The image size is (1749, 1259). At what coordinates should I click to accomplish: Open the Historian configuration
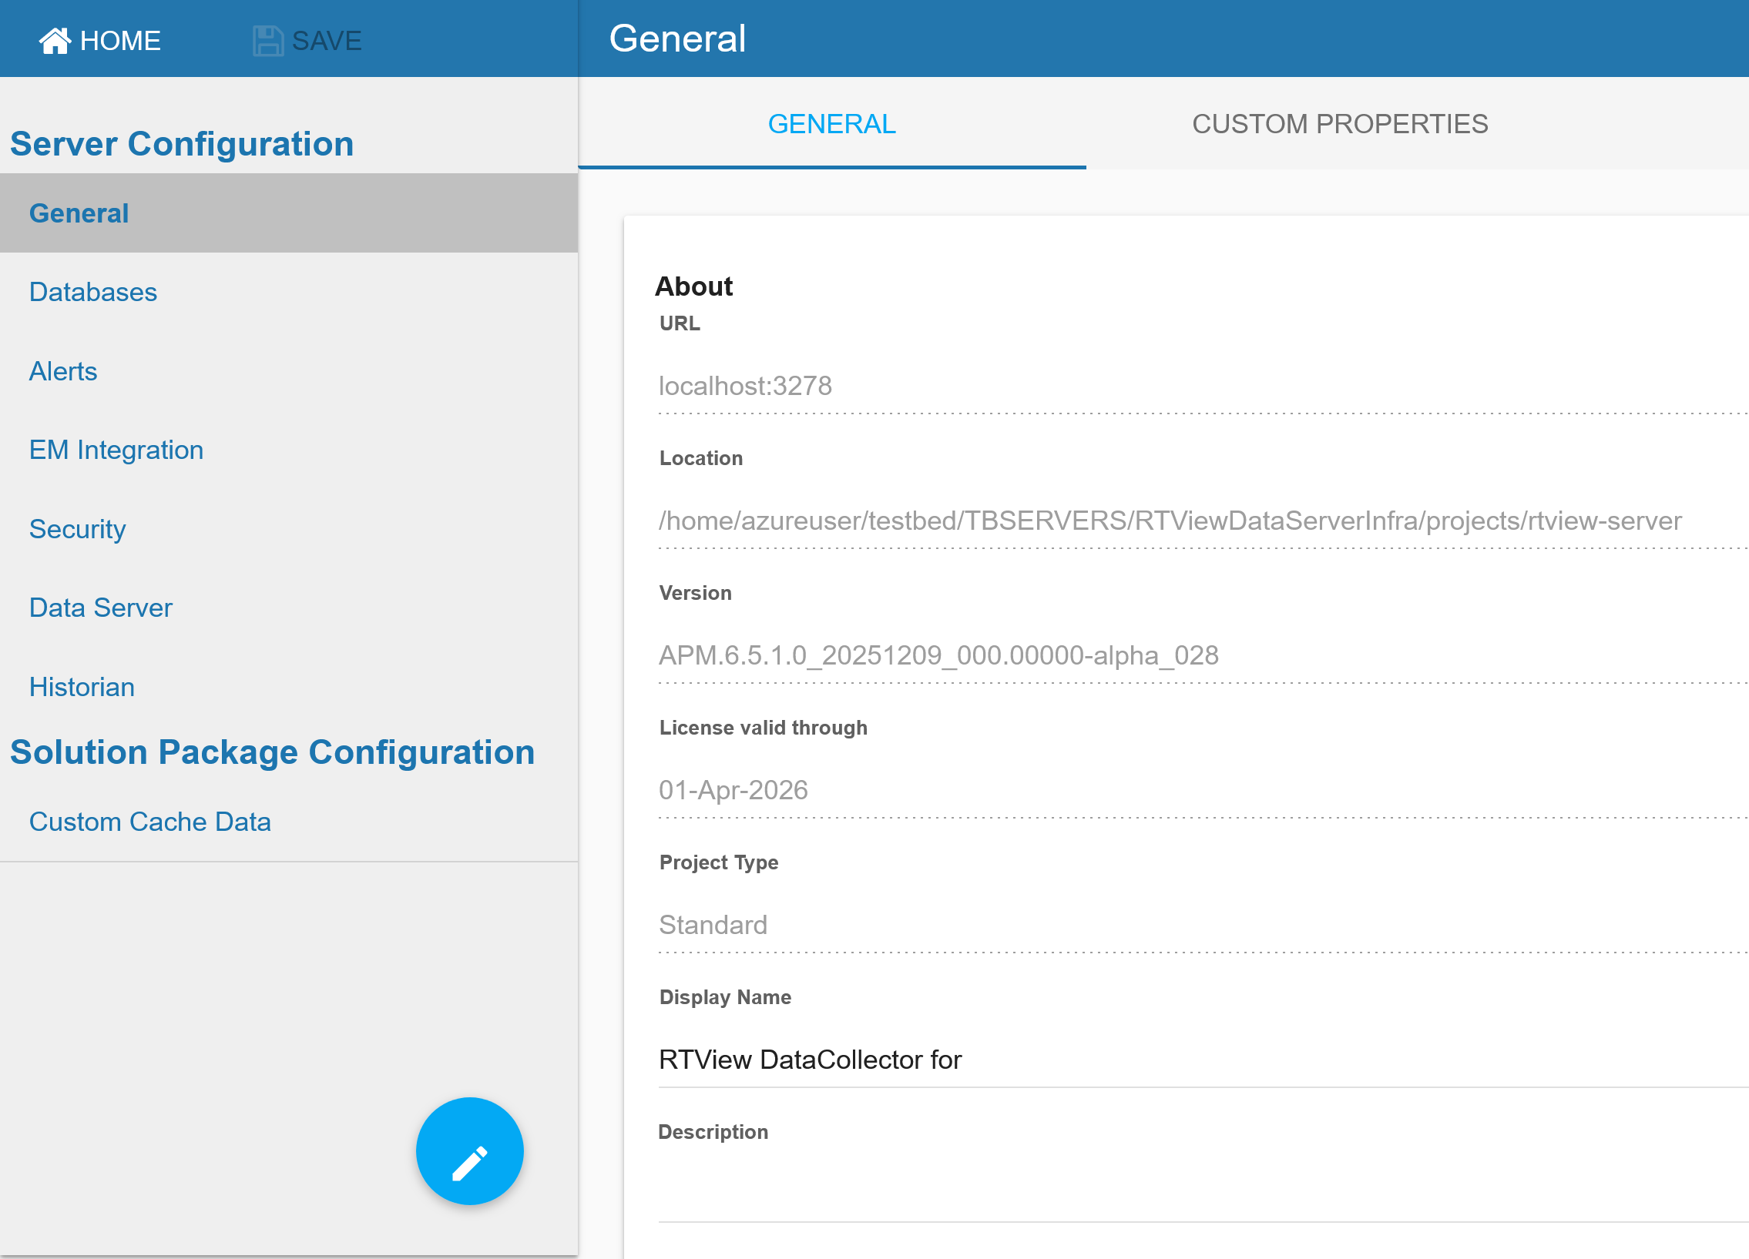pyautogui.click(x=82, y=688)
